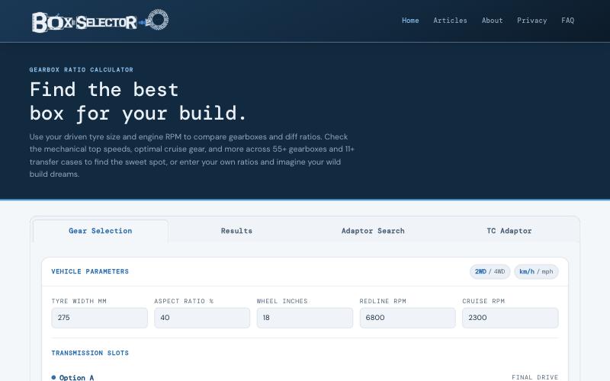Toggle the 2WD / 4WD drive mode

pos(490,271)
